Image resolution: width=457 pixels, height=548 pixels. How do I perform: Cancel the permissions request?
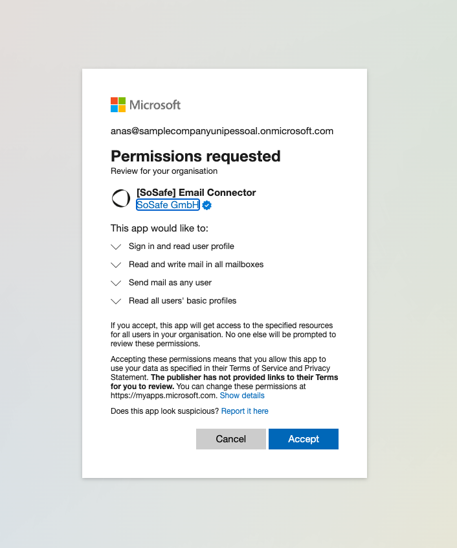click(x=230, y=439)
